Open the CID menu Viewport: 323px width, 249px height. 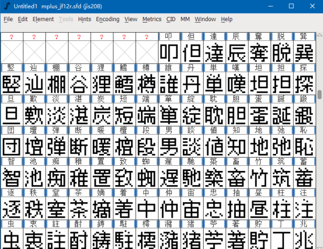tap(171, 19)
